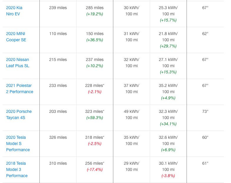Open the 2020 Kia Niro EV link
Screen dimensions: 231x183
coord(14,11)
